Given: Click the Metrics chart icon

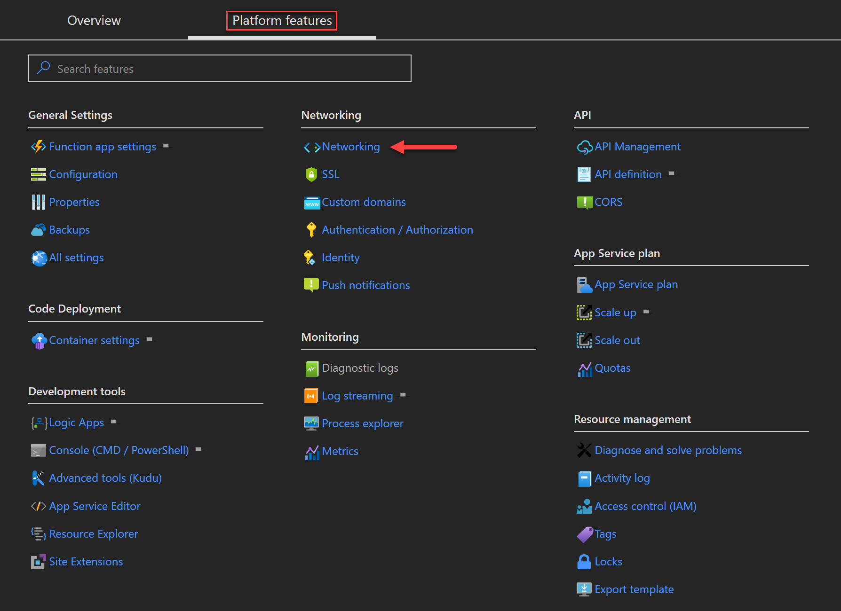Looking at the screenshot, I should click(x=312, y=453).
